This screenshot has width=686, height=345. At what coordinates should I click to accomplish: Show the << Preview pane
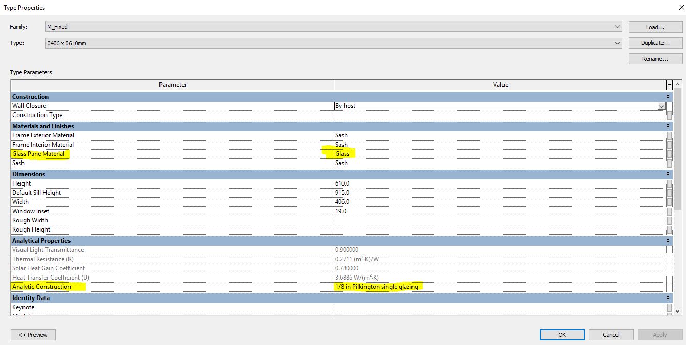point(33,335)
